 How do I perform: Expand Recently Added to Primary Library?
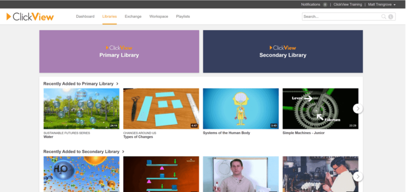pyautogui.click(x=81, y=84)
